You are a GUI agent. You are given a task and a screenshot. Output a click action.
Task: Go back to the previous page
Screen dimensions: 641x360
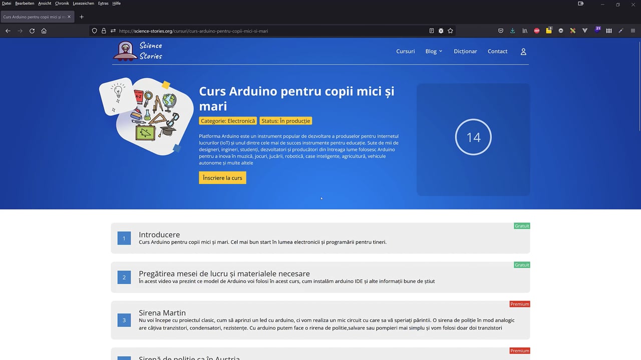pyautogui.click(x=8, y=31)
